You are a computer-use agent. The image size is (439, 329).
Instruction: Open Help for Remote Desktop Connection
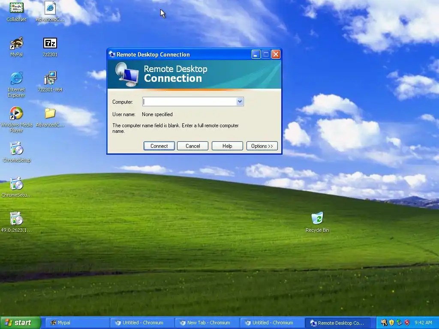tap(227, 146)
